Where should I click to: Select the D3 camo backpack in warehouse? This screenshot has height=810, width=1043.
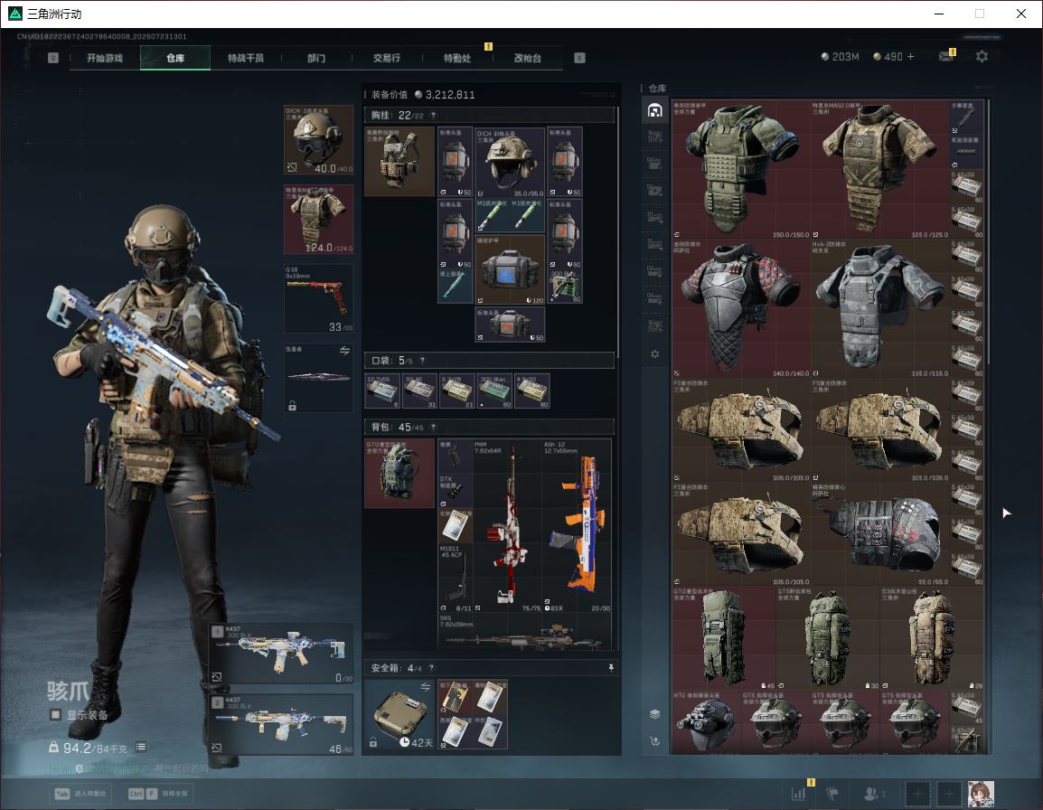click(932, 637)
